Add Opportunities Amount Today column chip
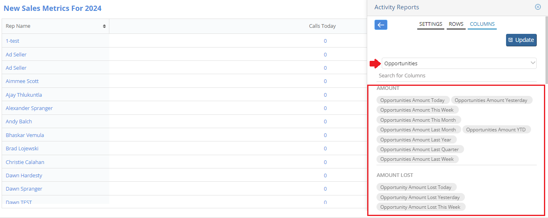The image size is (548, 218). 412,100
